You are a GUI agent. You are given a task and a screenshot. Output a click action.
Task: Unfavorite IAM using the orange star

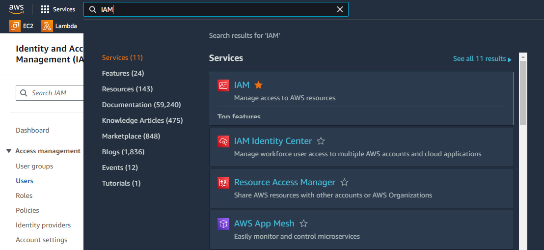coord(258,84)
